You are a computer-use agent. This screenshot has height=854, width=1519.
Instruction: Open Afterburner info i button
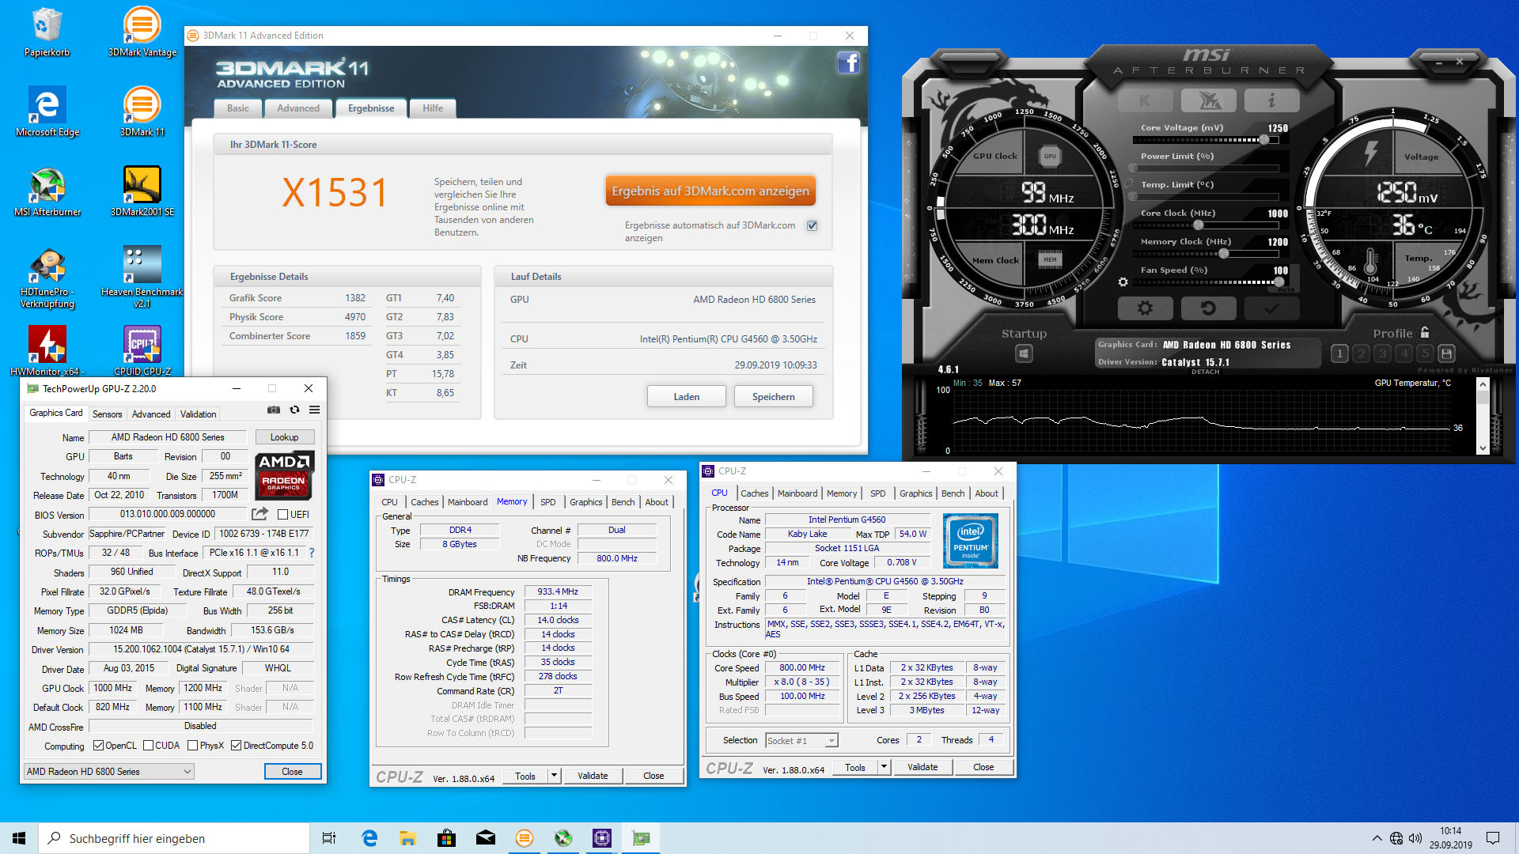1271,100
